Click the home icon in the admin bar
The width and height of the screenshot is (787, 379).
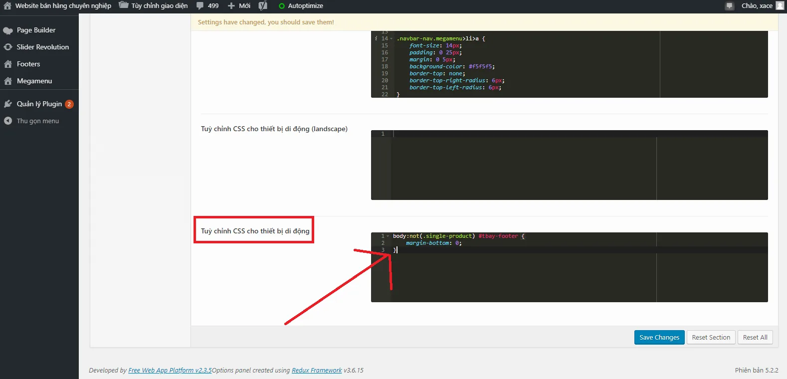click(x=7, y=6)
